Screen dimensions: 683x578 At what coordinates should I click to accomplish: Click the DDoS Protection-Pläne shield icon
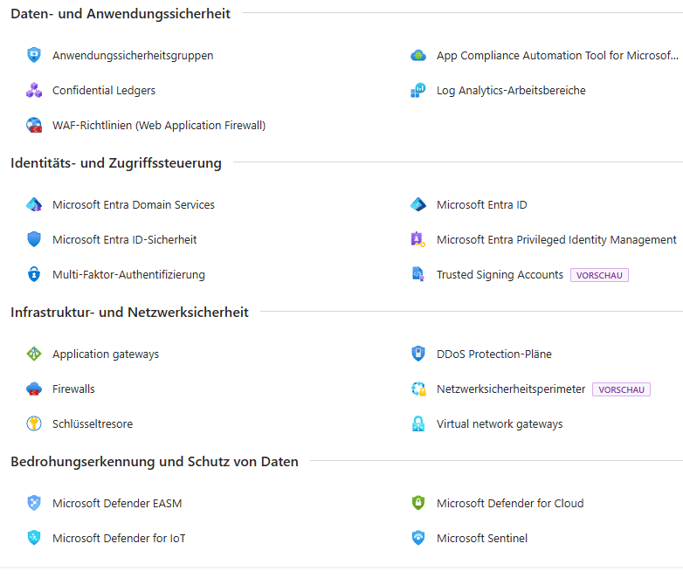(418, 354)
